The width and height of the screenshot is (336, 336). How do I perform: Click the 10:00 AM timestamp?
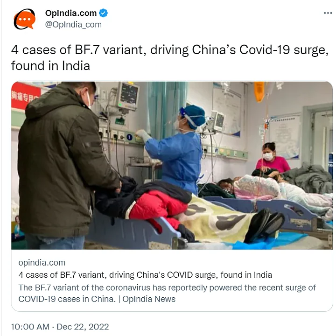click(30, 327)
